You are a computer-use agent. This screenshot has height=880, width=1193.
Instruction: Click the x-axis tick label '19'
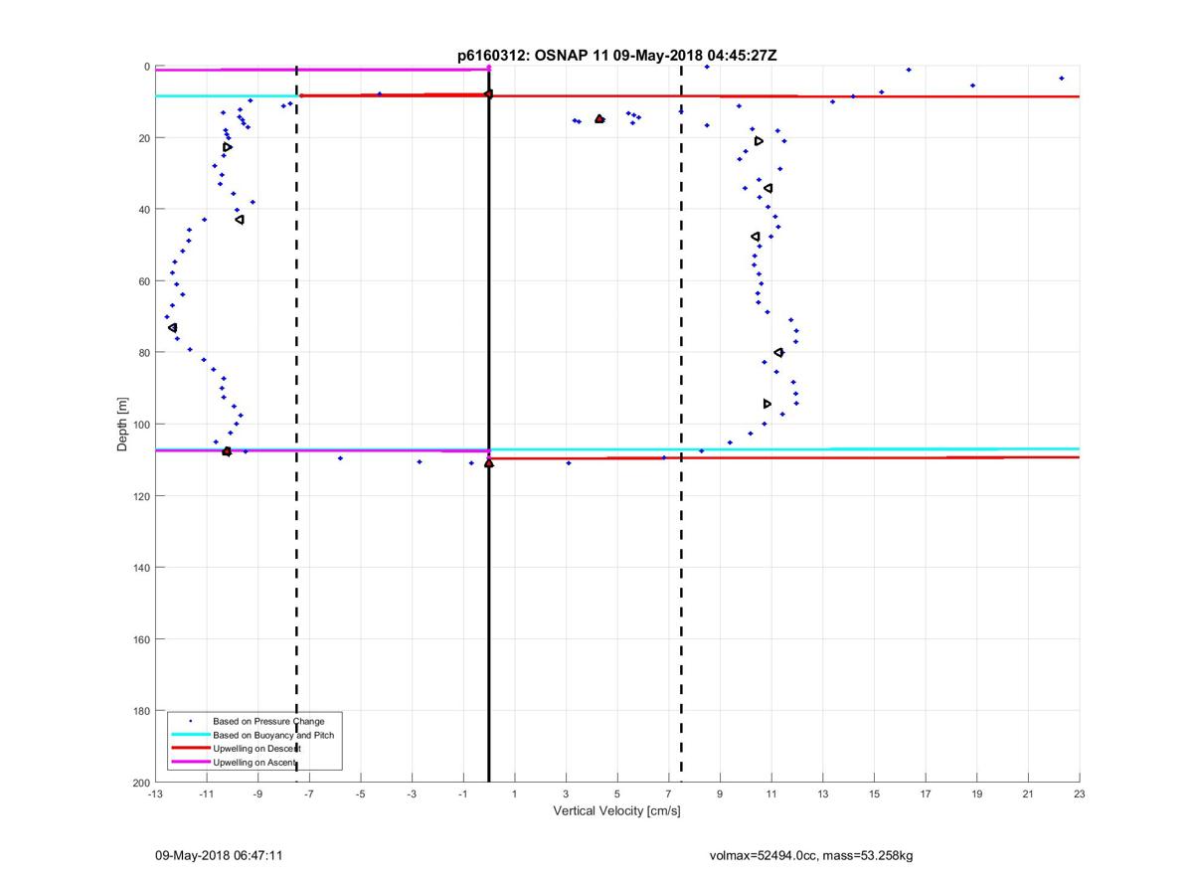tap(977, 794)
